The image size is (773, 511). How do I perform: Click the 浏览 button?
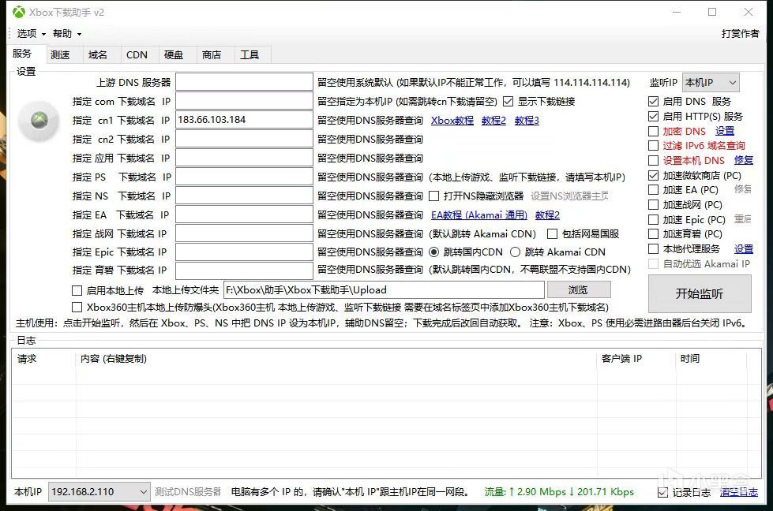point(579,289)
